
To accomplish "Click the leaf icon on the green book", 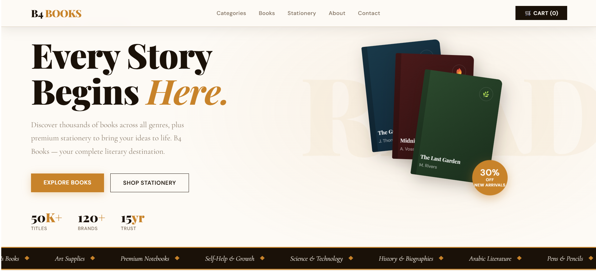I will click(486, 94).
